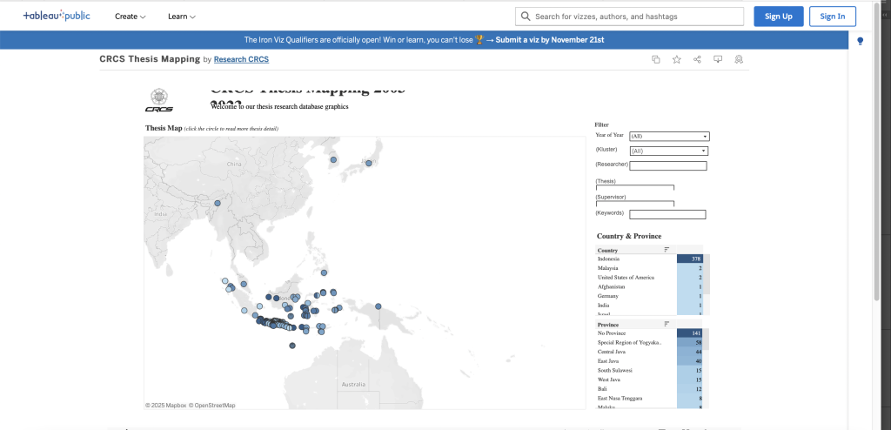Expand the Learn menu

click(x=181, y=17)
